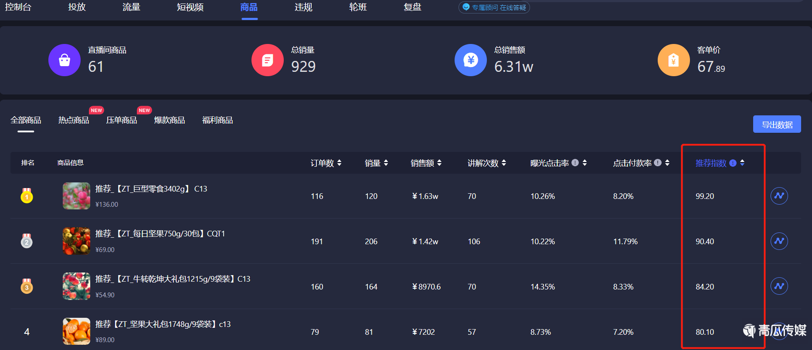
Task: Sort table by 销售额 column
Action: click(x=439, y=163)
